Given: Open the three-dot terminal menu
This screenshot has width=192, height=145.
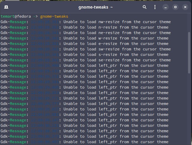Looking at the screenshot, I should 155,7.
